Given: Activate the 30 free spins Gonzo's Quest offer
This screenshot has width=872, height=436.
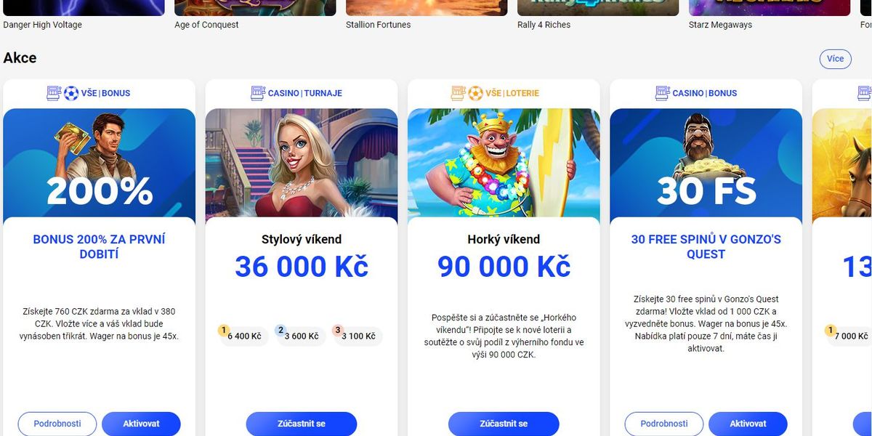Looking at the screenshot, I should point(748,424).
